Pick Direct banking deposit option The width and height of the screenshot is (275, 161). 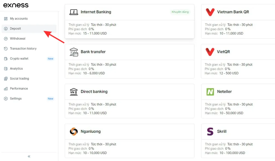[129, 101]
